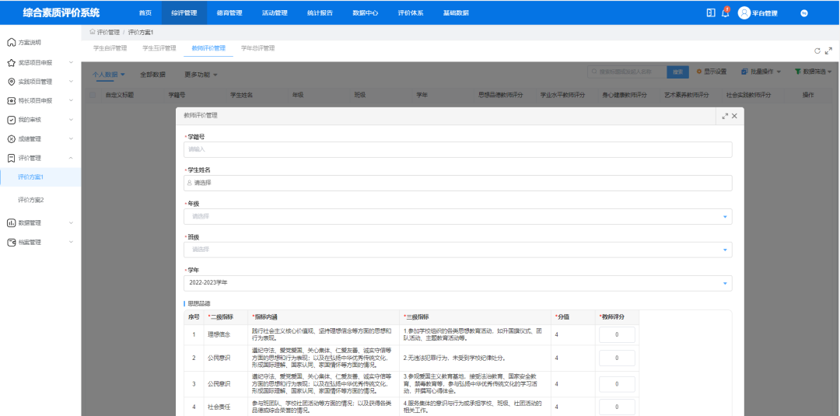Open 统计报告 in the top navigation
This screenshot has height=416, width=840.
click(320, 13)
